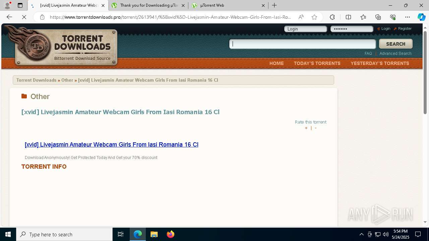Click the taskbar search box
The width and height of the screenshot is (429, 241).
(x=64, y=234)
